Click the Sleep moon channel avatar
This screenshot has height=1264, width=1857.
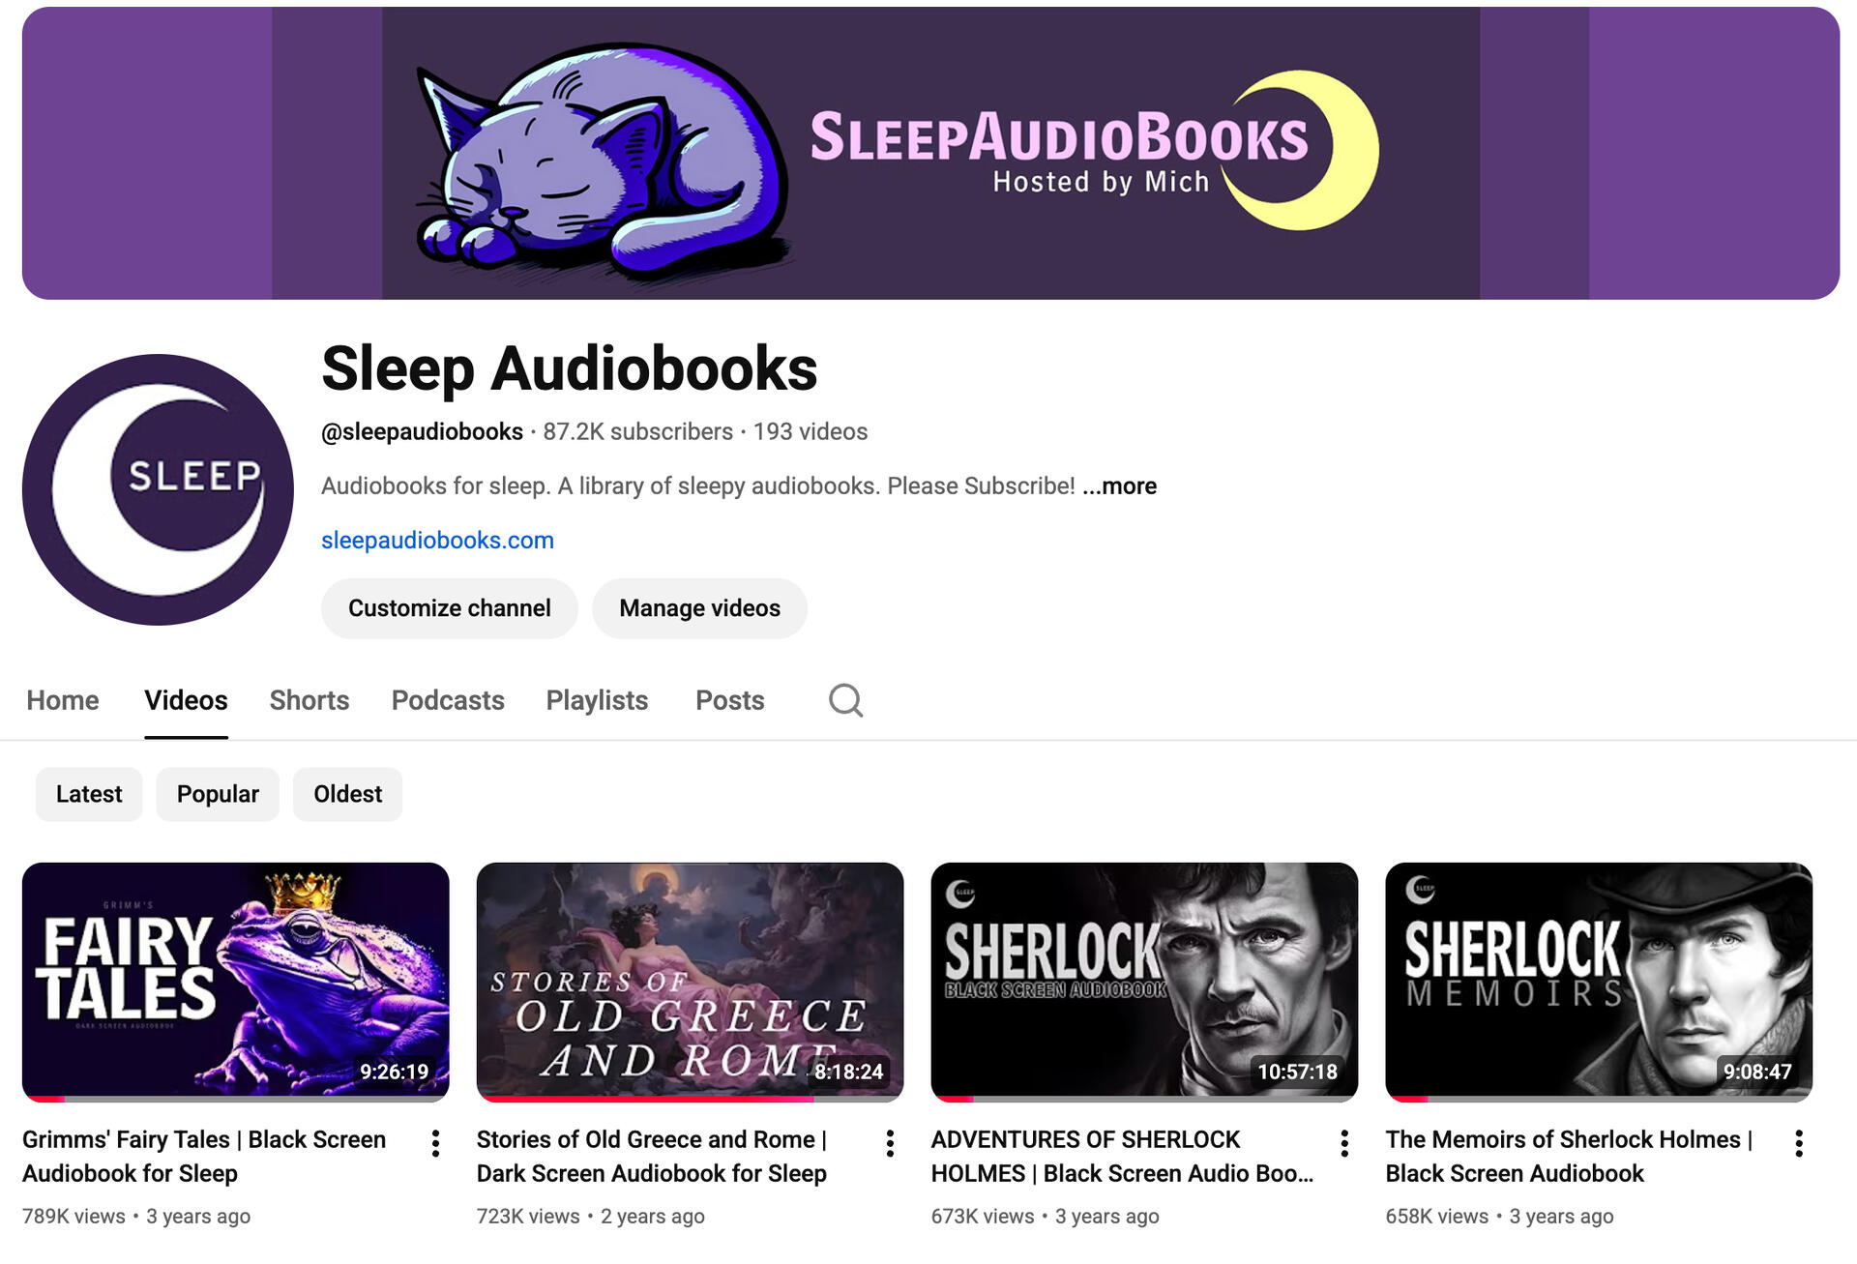tap(158, 489)
